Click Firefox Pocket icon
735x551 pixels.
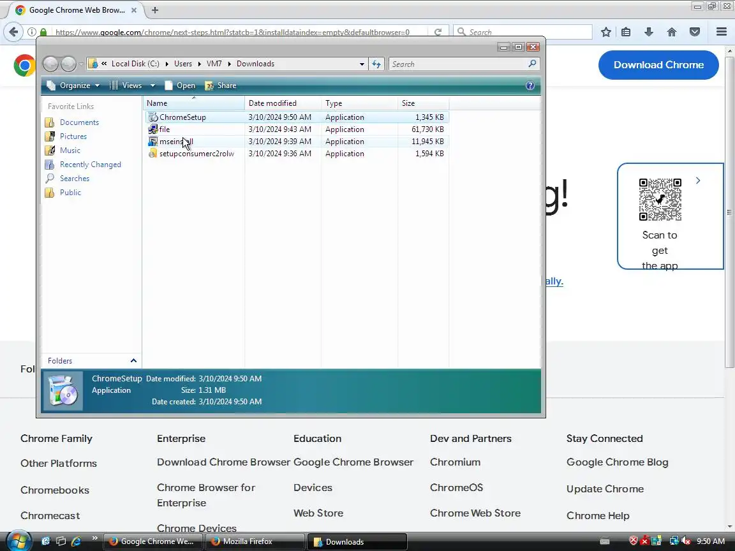[x=695, y=32]
